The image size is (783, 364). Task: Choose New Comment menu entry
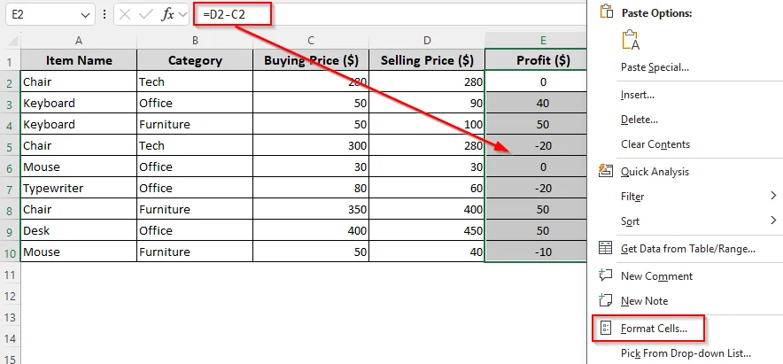656,276
